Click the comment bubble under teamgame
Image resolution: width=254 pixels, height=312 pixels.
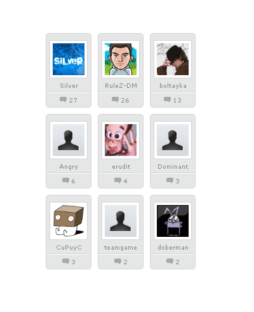pyautogui.click(x=117, y=261)
